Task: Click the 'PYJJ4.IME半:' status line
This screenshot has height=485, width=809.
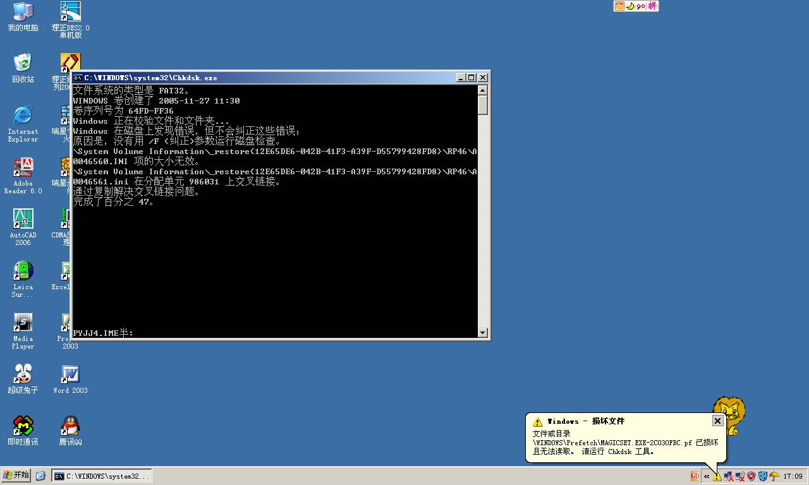Action: click(103, 333)
